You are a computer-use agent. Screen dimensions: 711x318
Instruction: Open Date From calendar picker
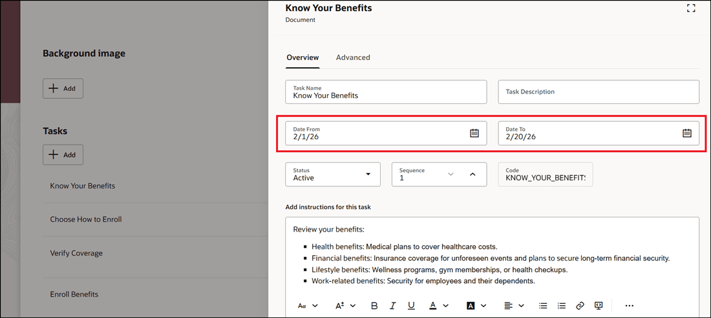point(474,134)
